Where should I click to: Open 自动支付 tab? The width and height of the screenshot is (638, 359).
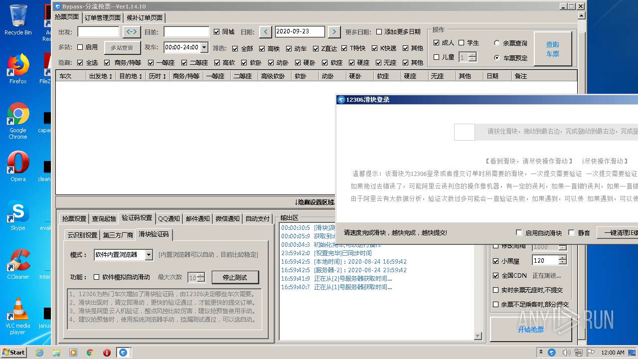[258, 219]
